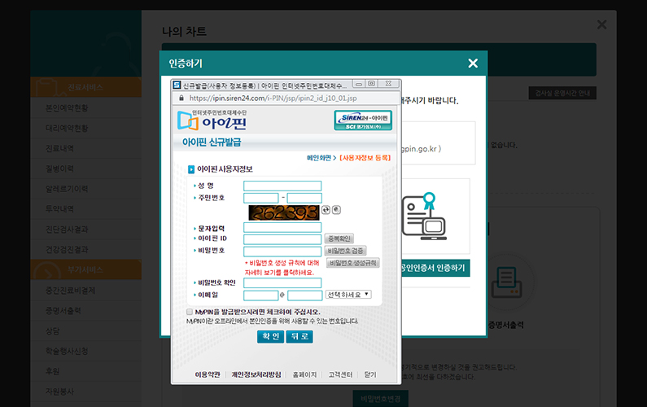Open the 홈페이지 footer link

(x=304, y=374)
